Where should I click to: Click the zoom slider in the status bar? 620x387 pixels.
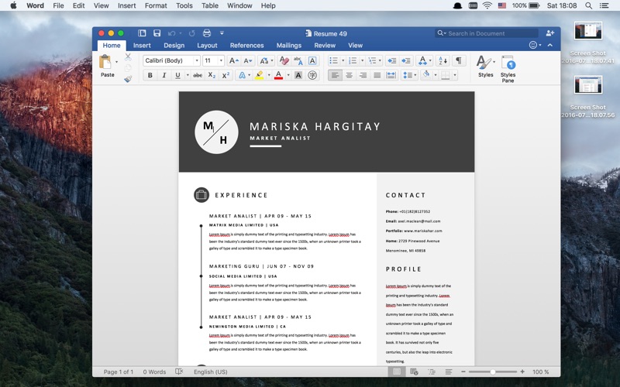[493, 372]
